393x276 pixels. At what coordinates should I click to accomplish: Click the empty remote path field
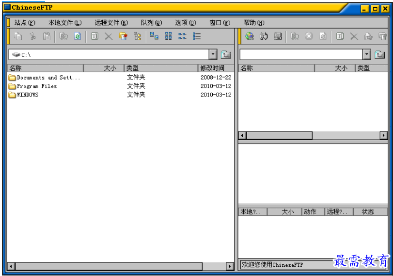click(301, 54)
